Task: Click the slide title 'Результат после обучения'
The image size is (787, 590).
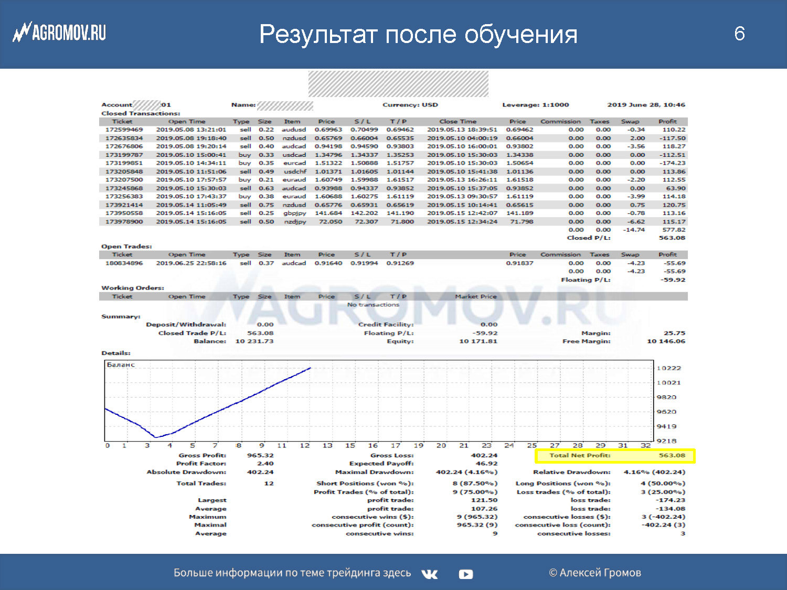Action: click(418, 35)
